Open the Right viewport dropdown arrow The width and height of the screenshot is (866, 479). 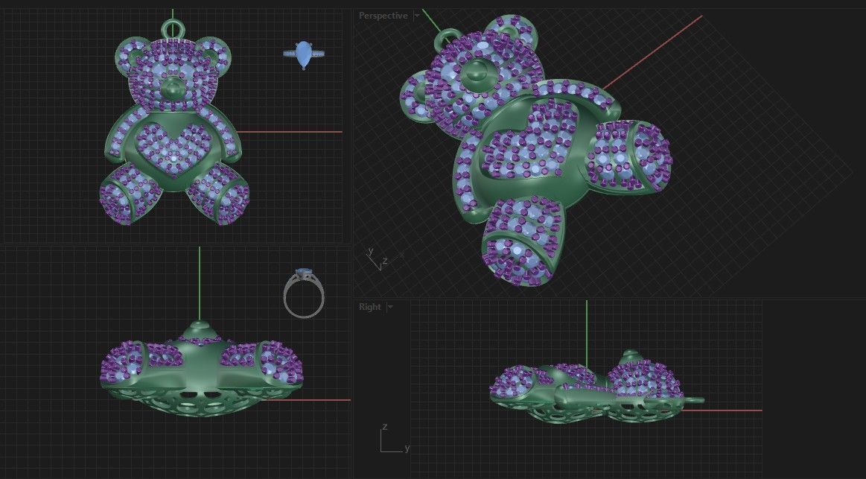coord(390,307)
